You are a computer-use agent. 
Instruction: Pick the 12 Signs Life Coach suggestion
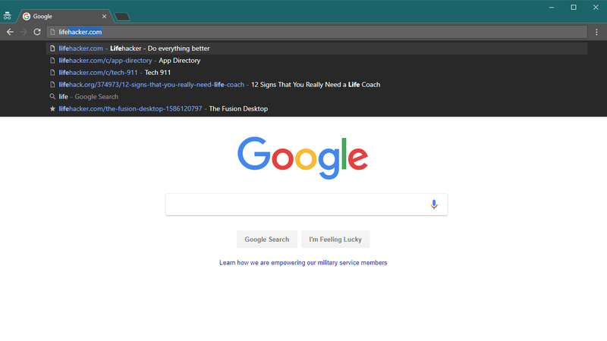[316, 84]
